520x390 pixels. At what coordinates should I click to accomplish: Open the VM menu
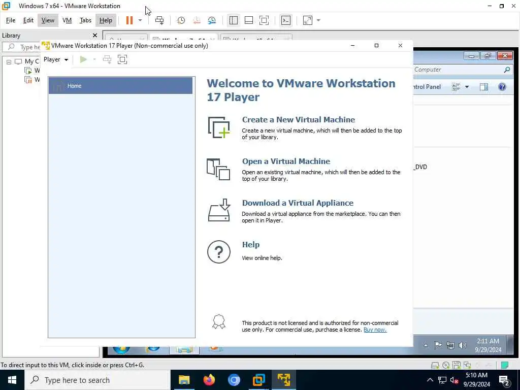[x=67, y=20]
